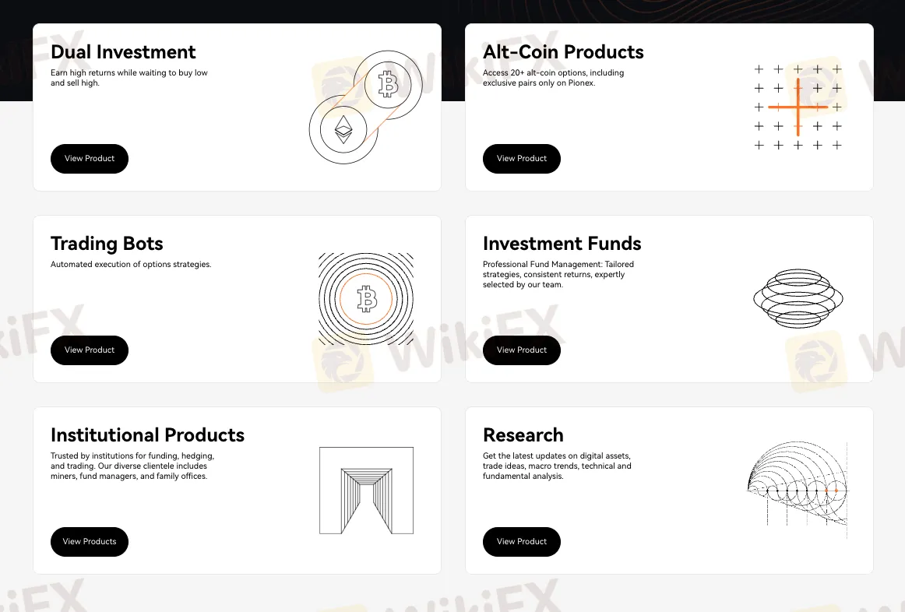Viewport: 905px width, 612px height.
Task: Open View Product under Investment Funds
Action: click(522, 350)
